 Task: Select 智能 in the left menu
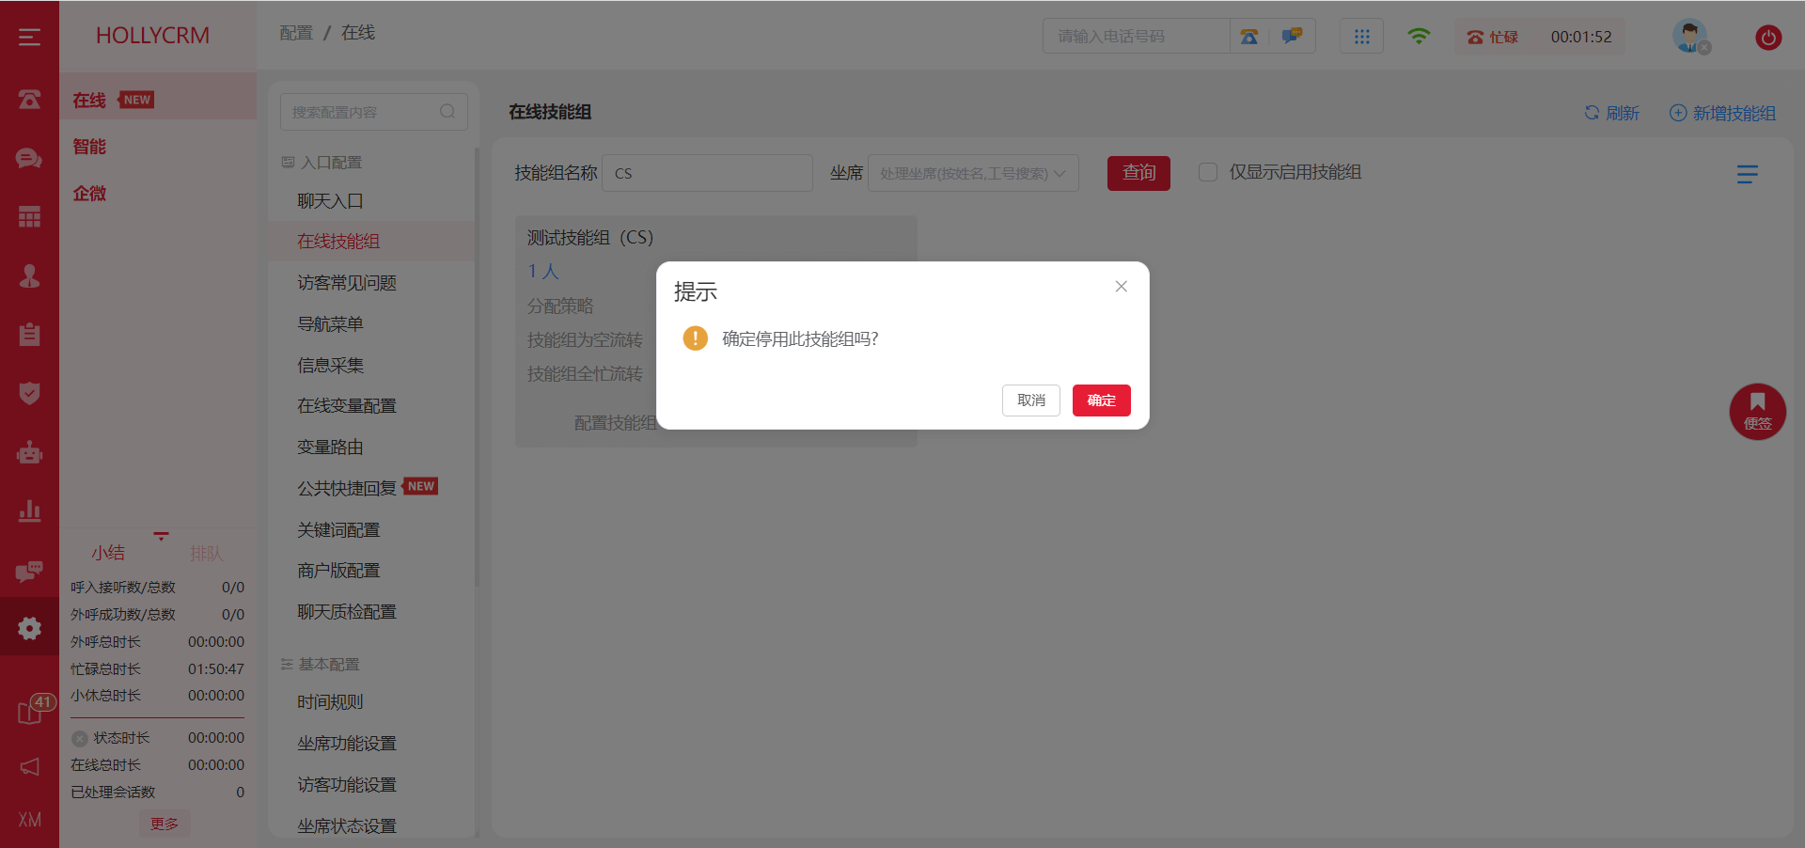click(x=89, y=147)
